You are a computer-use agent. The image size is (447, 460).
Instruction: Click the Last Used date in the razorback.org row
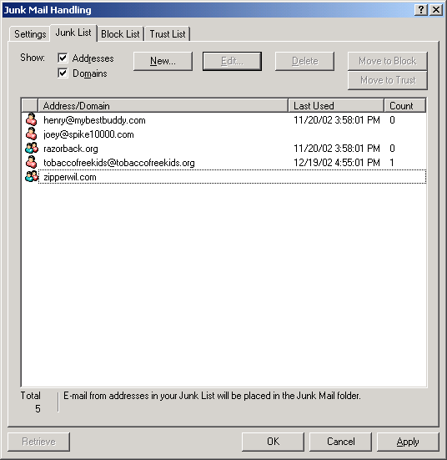(336, 148)
